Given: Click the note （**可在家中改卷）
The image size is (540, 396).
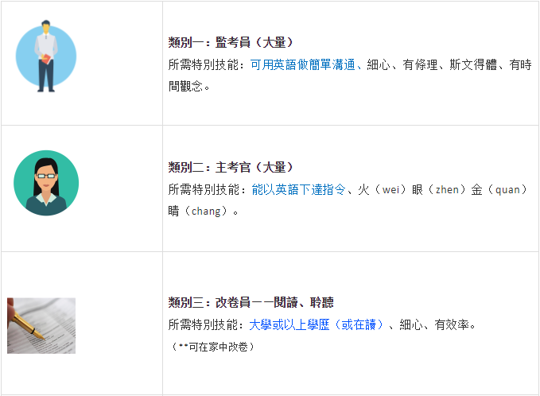Looking at the screenshot, I should [213, 347].
